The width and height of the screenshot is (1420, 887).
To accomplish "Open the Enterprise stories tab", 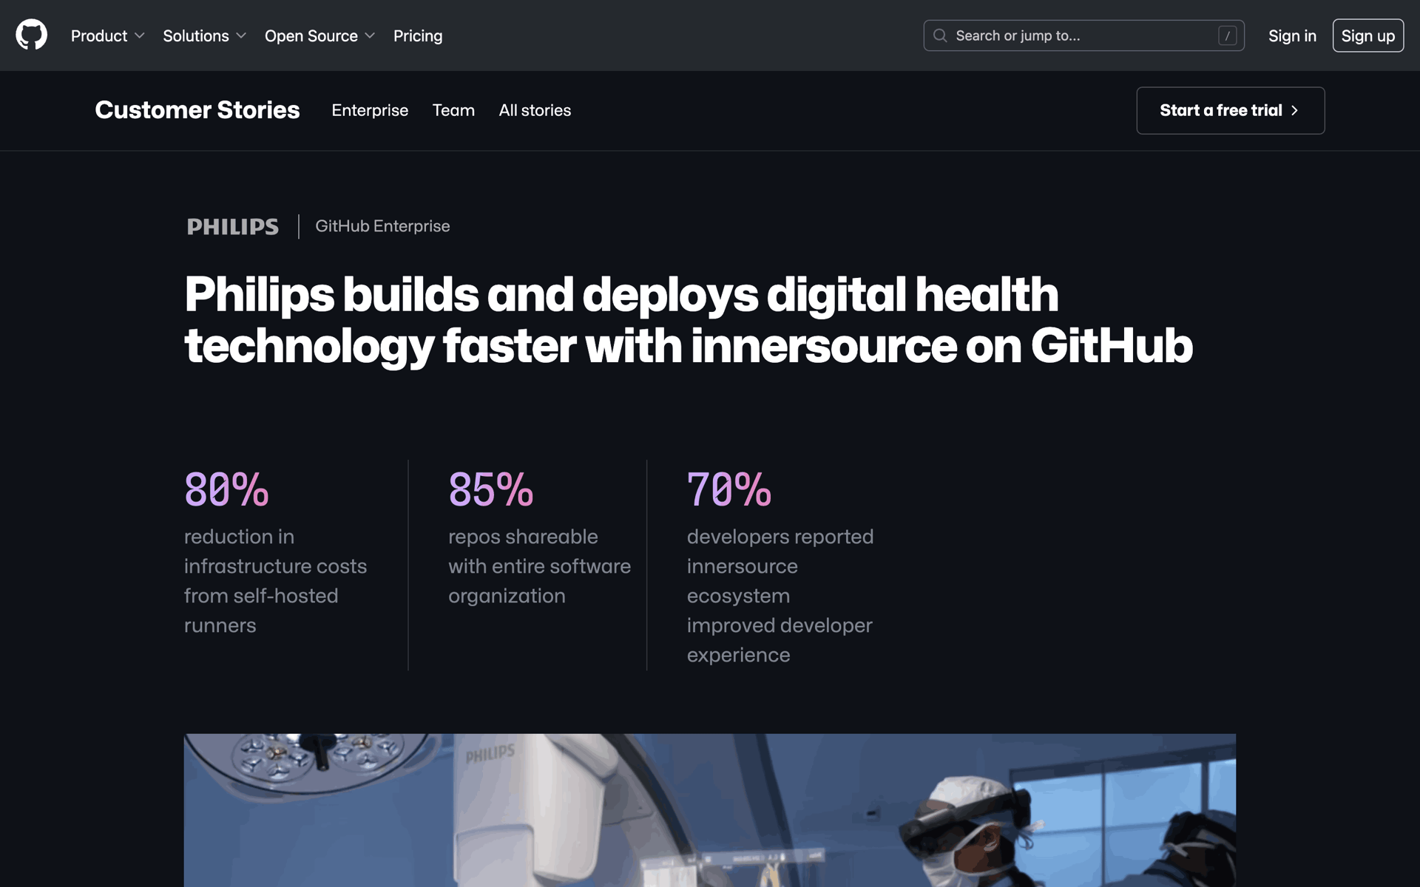I will 370,110.
